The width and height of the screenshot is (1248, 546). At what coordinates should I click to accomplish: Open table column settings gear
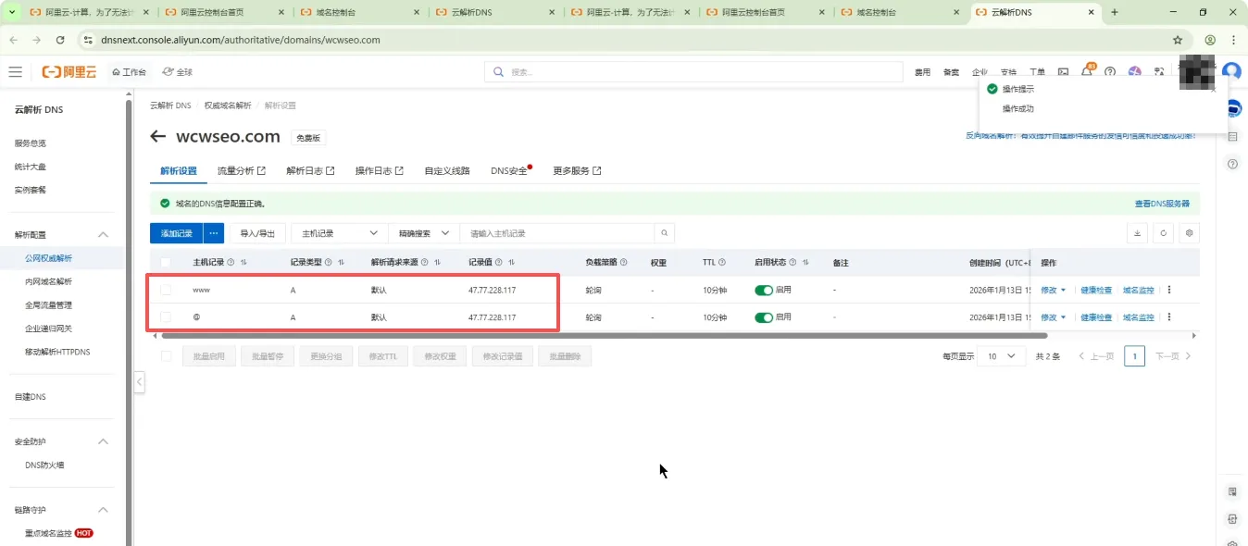click(x=1190, y=233)
